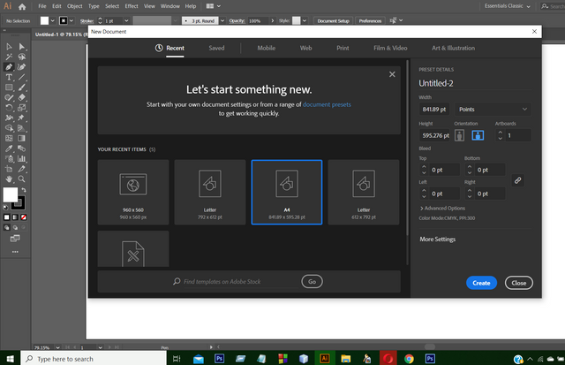Select the Column Graph tool
The width and height of the screenshot is (565, 365).
tap(21, 159)
